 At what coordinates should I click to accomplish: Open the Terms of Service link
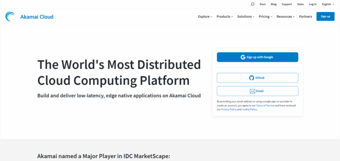point(265,106)
